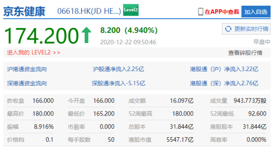273x147 pixels.
Task: Click the 港股市值 5547.17亿 value
Action: click(180, 140)
